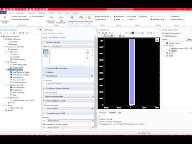Viewport: 192px width, 144px height.
Task: Open the Selection dropdown in Domain Selection
Action: tap(72, 46)
